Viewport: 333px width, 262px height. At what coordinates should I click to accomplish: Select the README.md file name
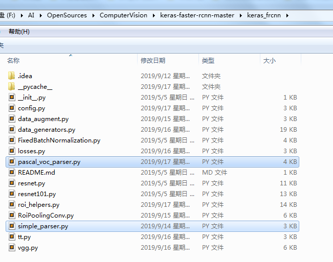pyautogui.click(x=36, y=173)
